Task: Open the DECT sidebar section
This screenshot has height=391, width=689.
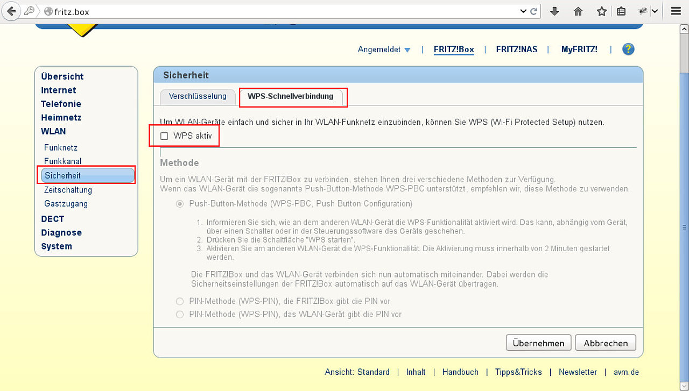Action: (x=53, y=219)
